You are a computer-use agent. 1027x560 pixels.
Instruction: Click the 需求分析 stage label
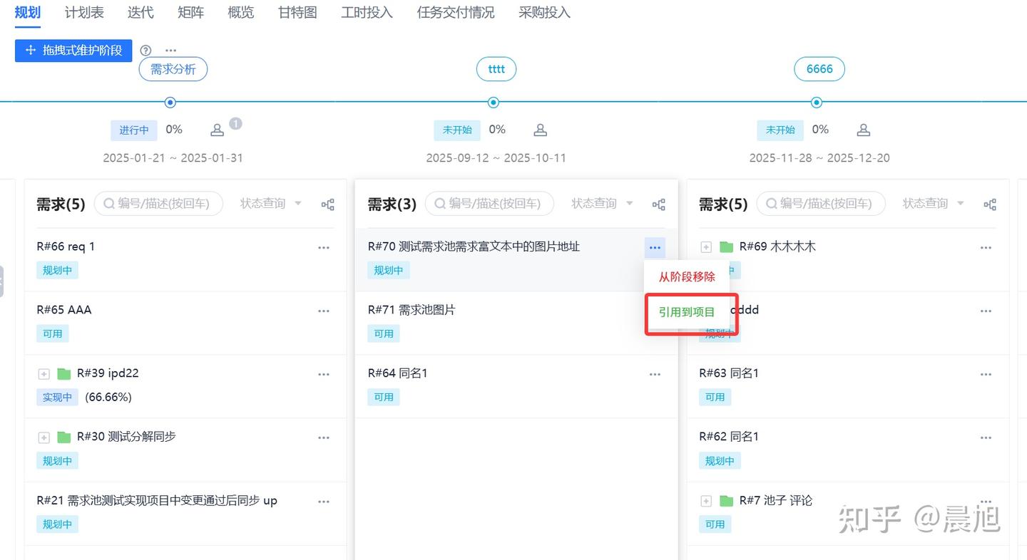[x=173, y=69]
